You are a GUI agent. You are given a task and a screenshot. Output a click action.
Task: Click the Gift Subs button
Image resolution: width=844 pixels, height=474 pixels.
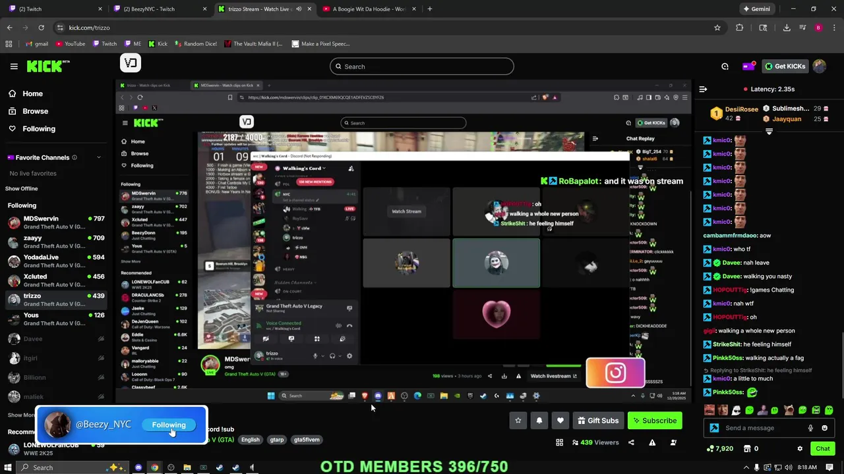(x=599, y=421)
